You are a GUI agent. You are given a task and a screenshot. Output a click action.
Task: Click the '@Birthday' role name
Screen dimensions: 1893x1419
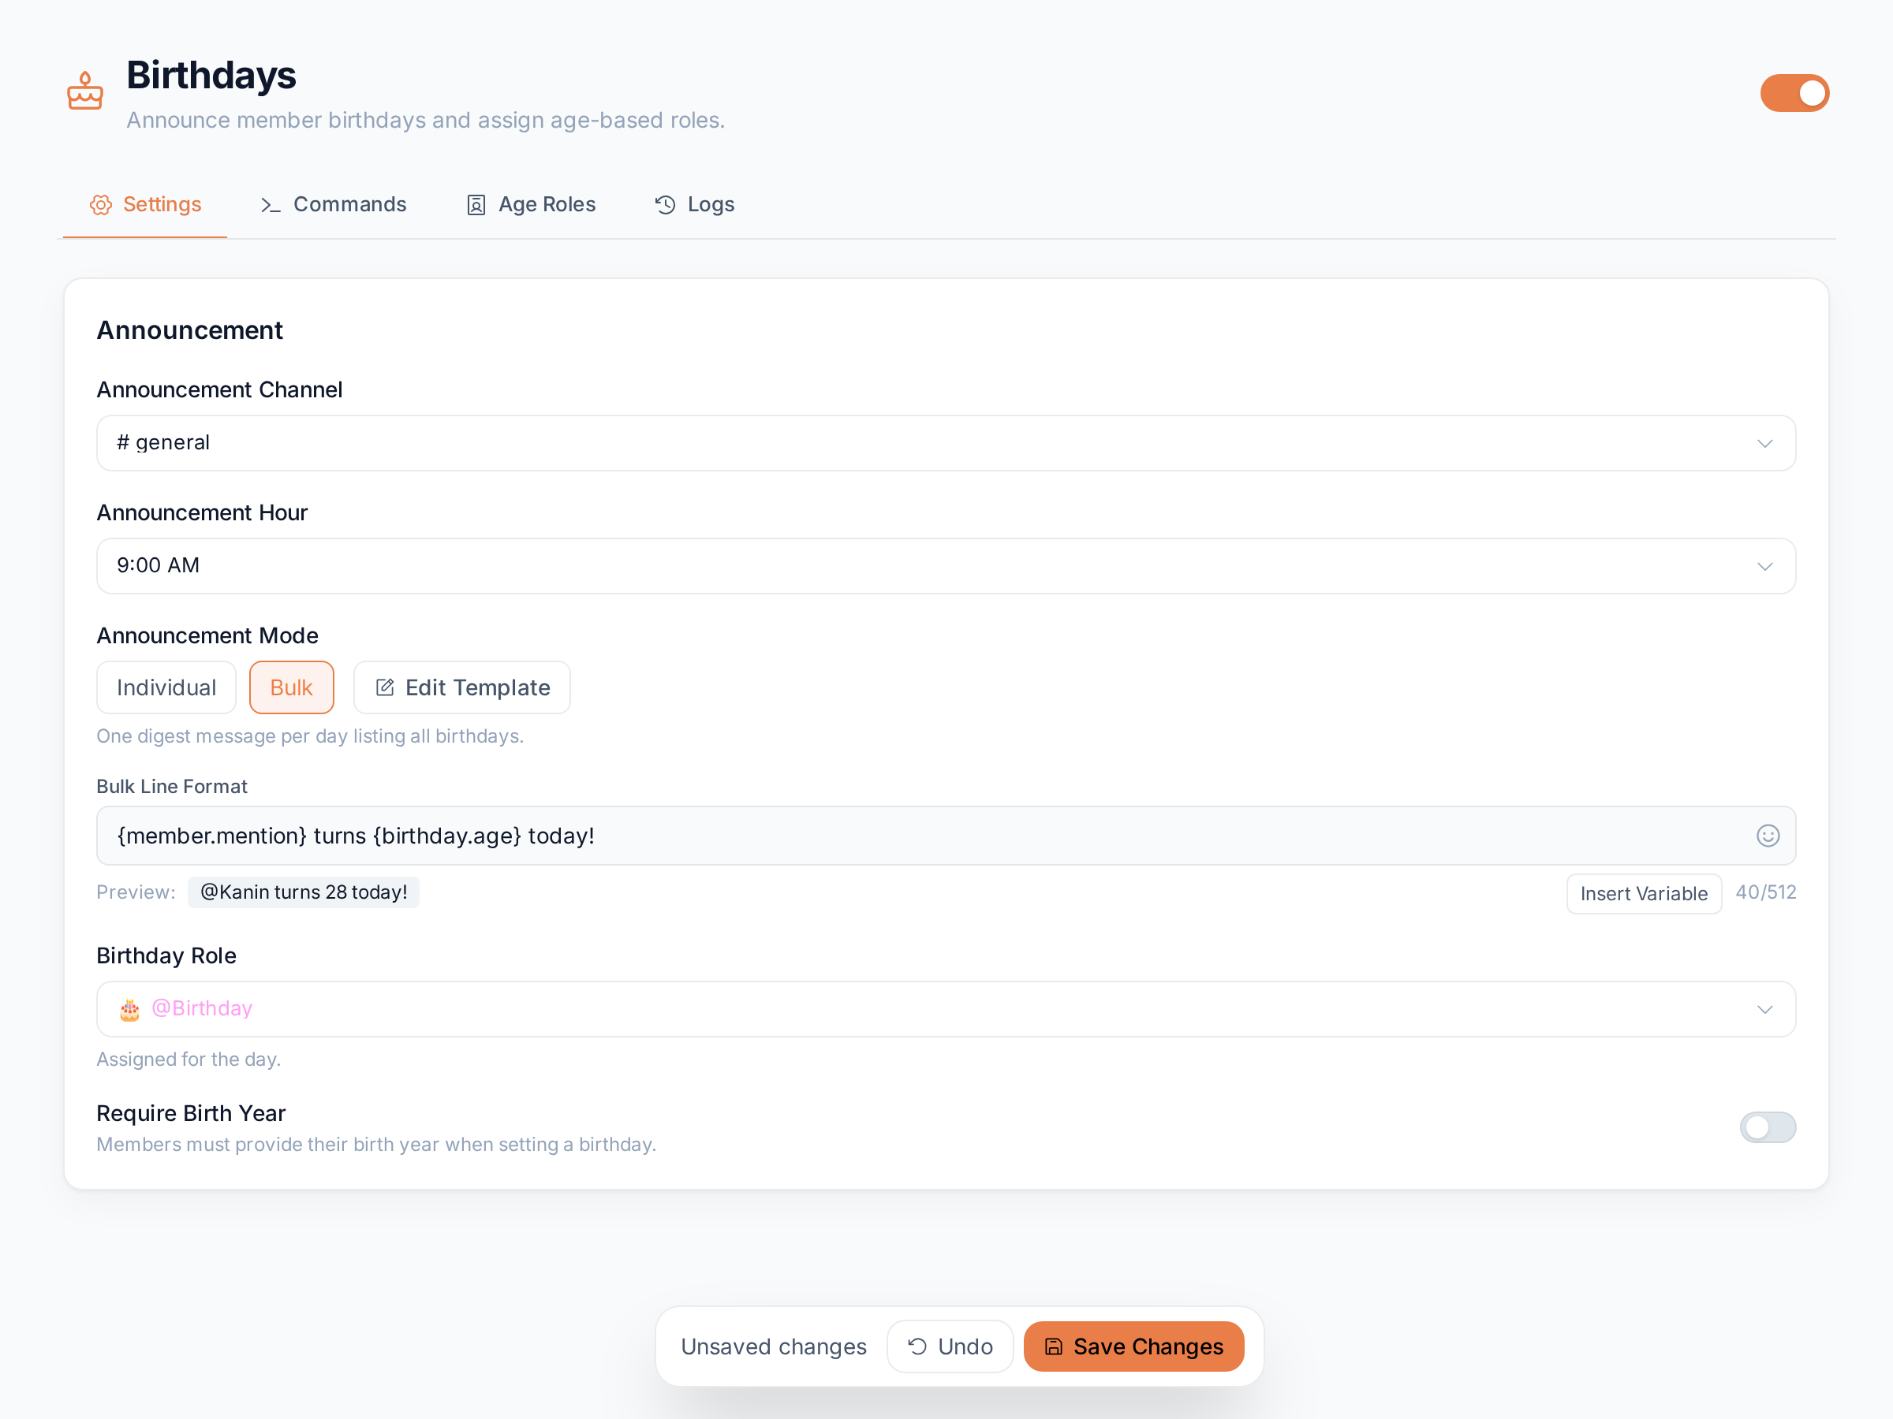202,1008
